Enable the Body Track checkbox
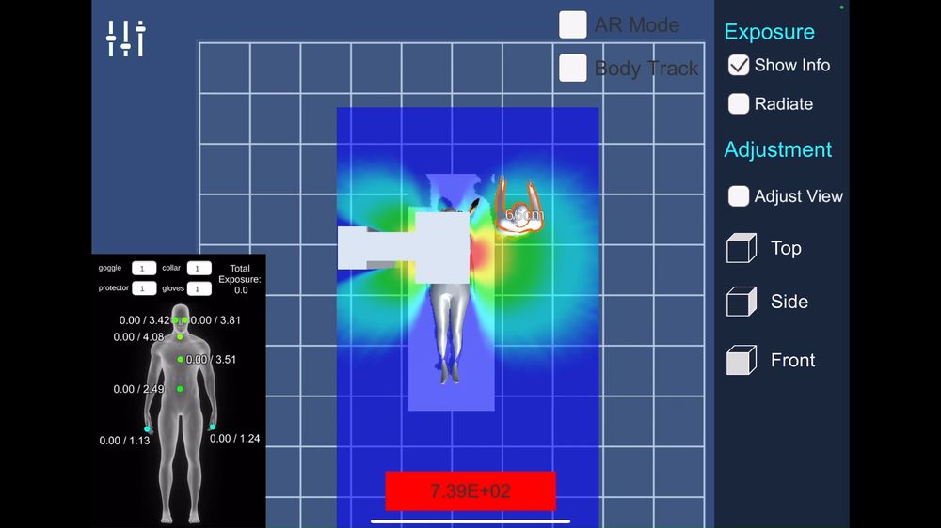941x528 pixels. (x=572, y=68)
